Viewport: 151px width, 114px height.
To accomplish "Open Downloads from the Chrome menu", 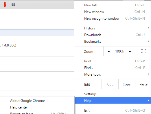I will pyautogui.click(x=113, y=35).
